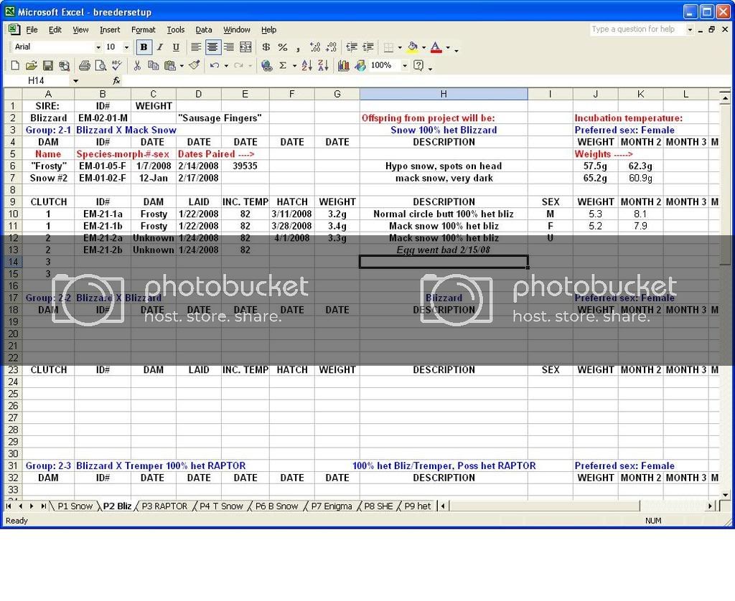Open the Chart Wizard

coord(345,65)
